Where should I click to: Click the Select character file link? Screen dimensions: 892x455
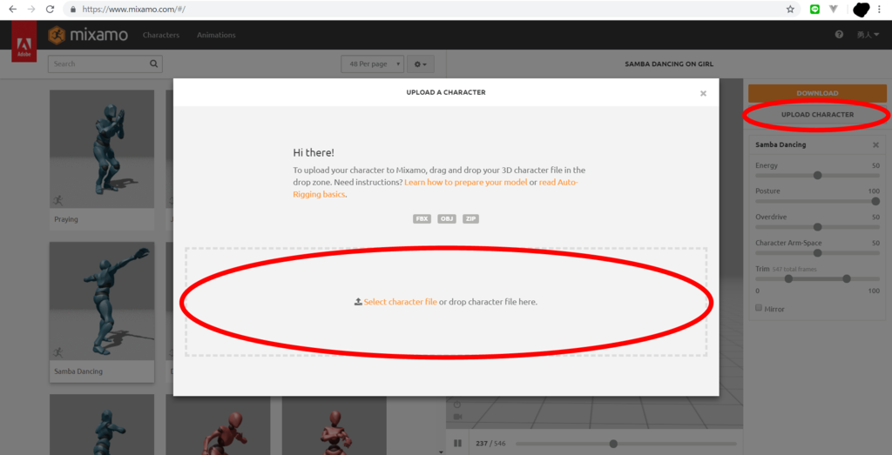[x=400, y=302]
